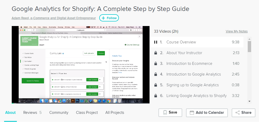Click the video playback progress bar under the video
Screen dimensions: 259x122
click(x=81, y=103)
